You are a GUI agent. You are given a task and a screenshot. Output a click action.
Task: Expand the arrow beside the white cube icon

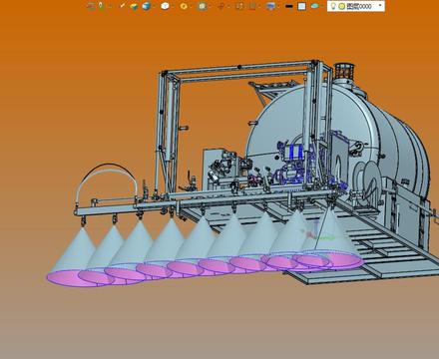(x=173, y=7)
